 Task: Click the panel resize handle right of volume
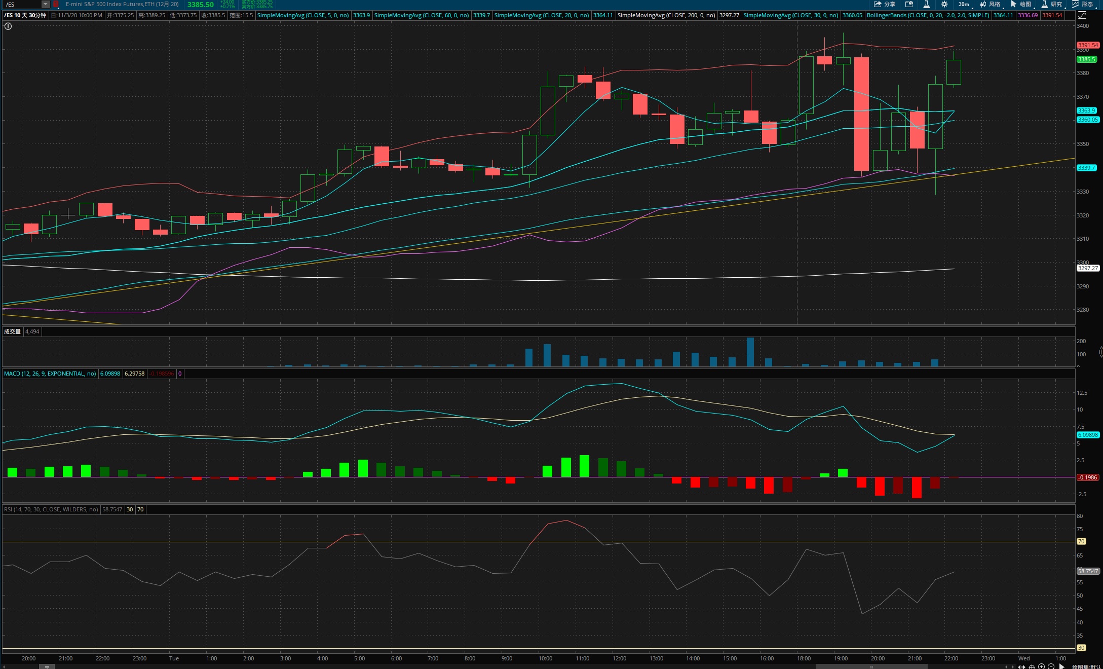tap(1100, 352)
